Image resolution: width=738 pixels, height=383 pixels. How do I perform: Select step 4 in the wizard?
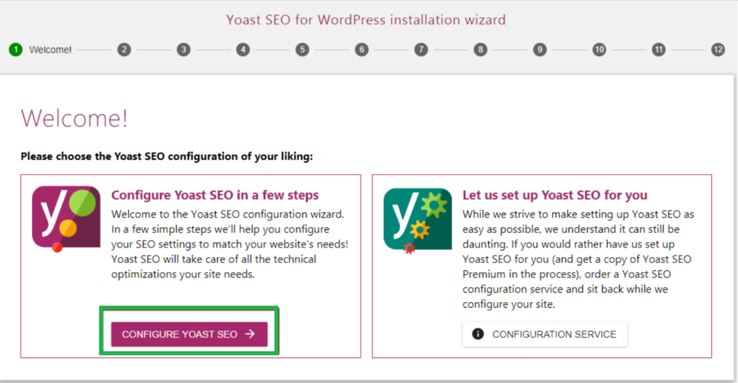(243, 50)
